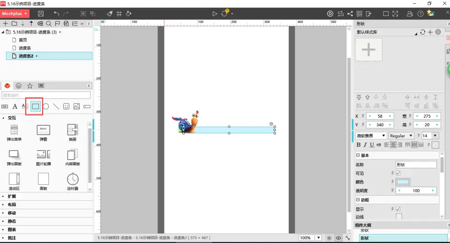Add a new page with plus icon
The width and height of the screenshot is (450, 243).
[x=5, y=23]
